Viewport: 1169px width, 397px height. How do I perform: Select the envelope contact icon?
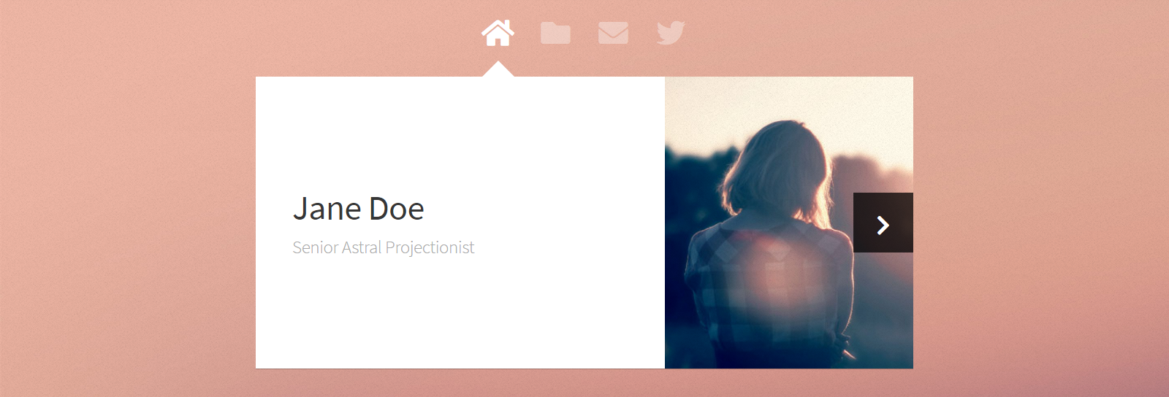pos(613,33)
